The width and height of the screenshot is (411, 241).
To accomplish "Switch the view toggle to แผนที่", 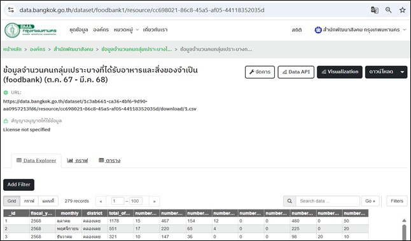I will coord(48,201).
